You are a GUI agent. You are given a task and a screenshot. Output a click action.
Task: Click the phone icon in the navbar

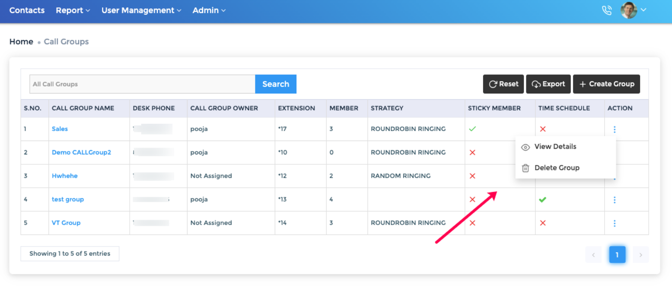click(607, 10)
